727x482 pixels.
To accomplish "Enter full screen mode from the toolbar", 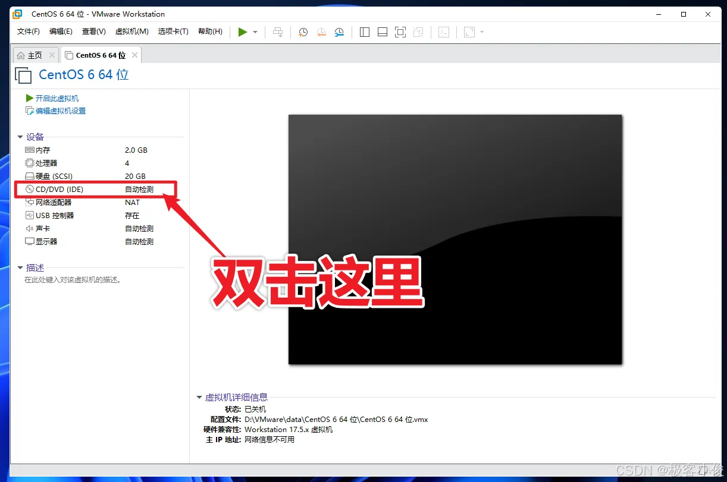I will coord(400,32).
